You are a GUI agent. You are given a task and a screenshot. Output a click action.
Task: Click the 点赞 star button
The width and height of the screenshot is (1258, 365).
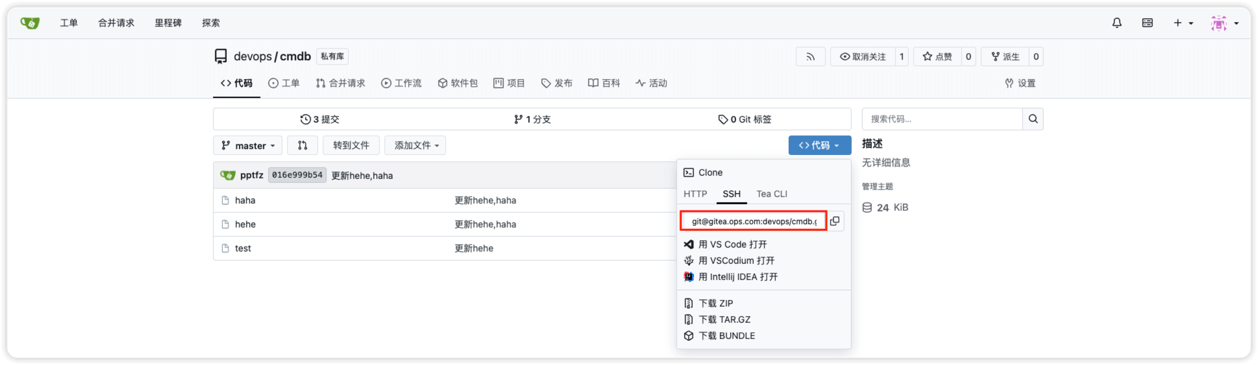coord(937,56)
